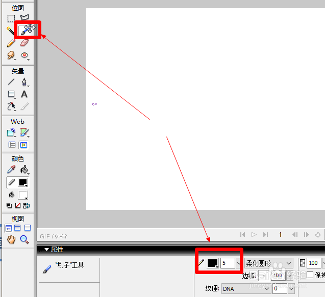Image resolution: width=325 pixels, height=297 pixels.
Task: Select the Knife tool
Action: click(x=24, y=106)
